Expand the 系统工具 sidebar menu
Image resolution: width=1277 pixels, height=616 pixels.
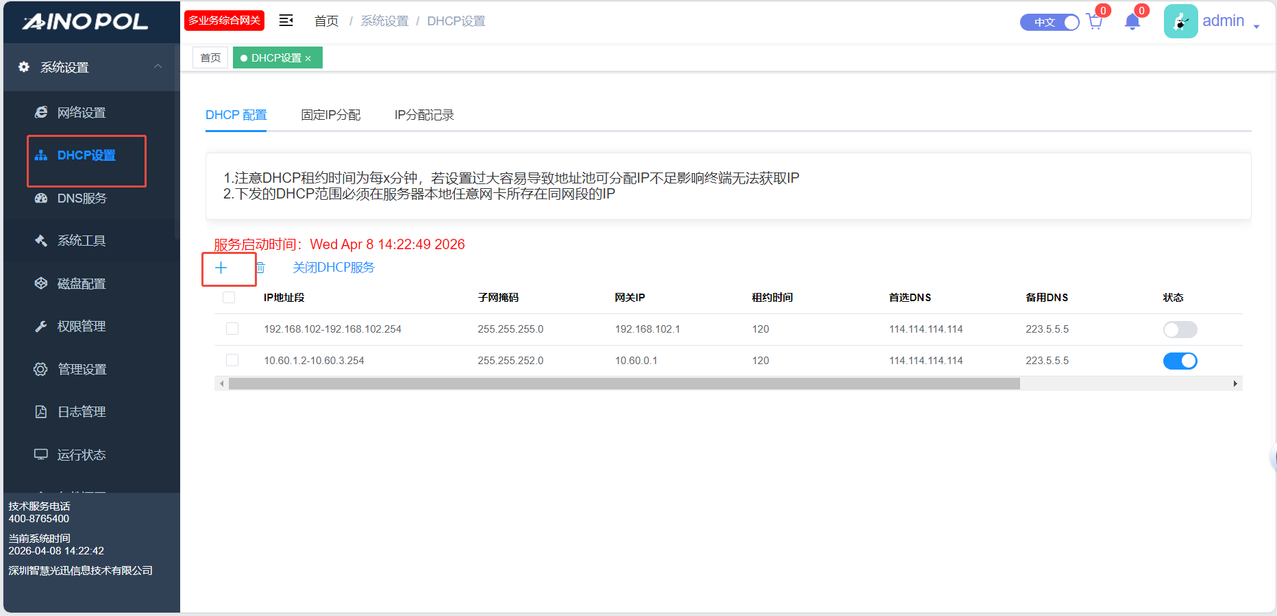click(81, 241)
